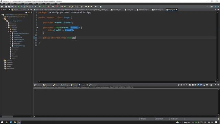The image size is (220, 124).
Task: Switch to the bridge_pattern.jpg editor tab
Action: click(x=71, y=10)
